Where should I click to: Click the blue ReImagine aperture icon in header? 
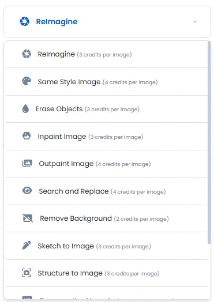(x=25, y=21)
